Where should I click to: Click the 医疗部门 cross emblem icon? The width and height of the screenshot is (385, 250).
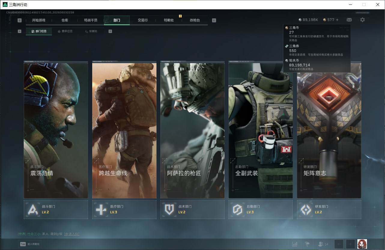pos(101,209)
